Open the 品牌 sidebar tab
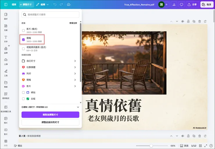 [x=6, y=50]
